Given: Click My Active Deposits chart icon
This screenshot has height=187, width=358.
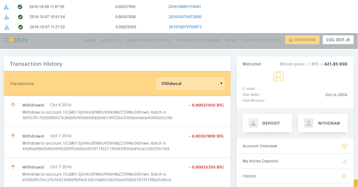Looking at the screenshot, I should pos(344,161).
